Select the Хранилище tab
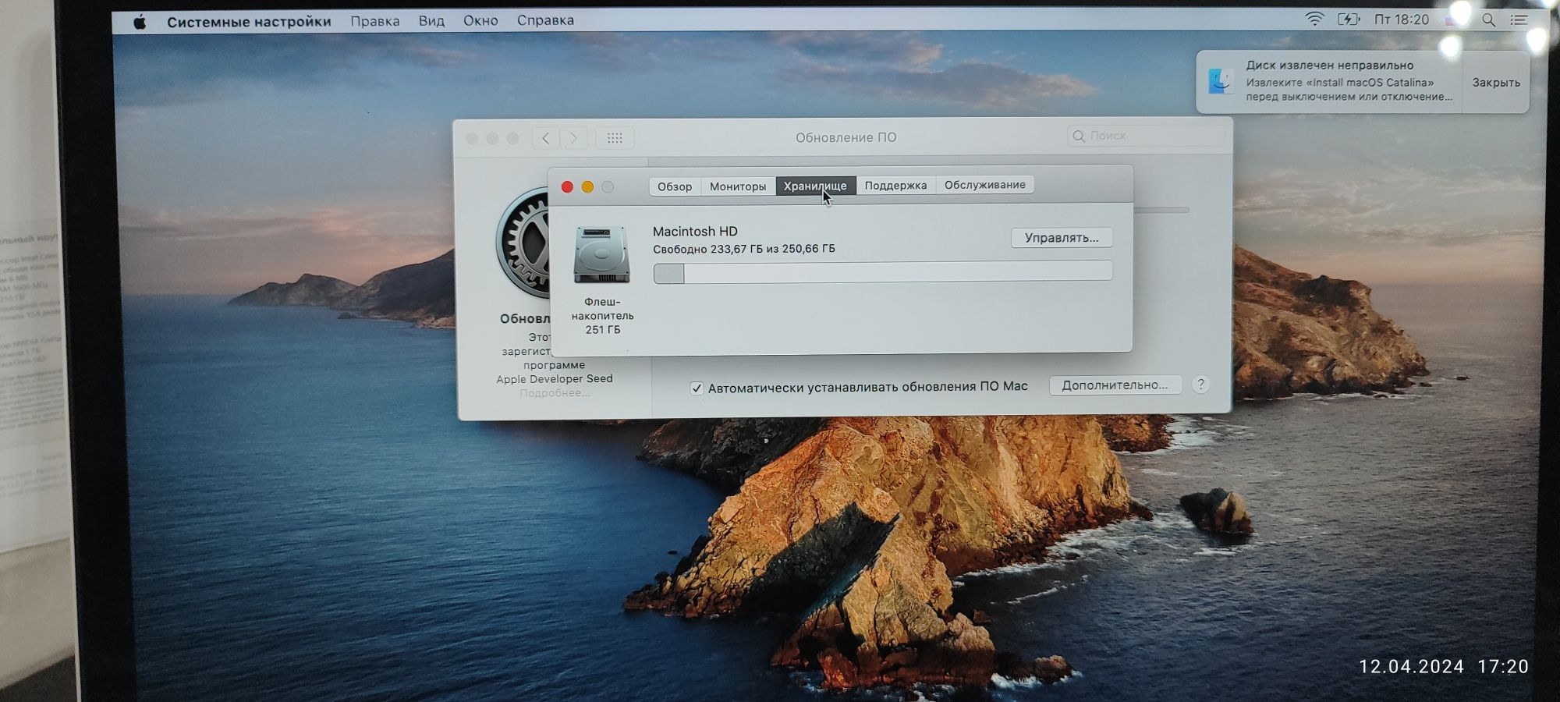The height and width of the screenshot is (702, 1560). (815, 186)
